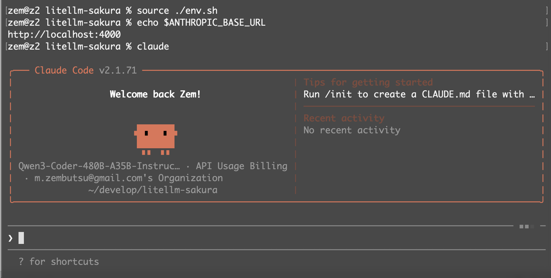Click the "source ./env.sh" command line
The height and width of the screenshot is (278, 551).
pyautogui.click(x=177, y=11)
